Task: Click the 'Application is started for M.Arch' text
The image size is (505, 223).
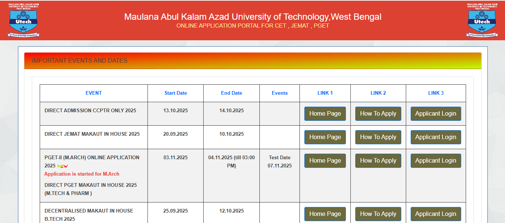Action: [81, 174]
